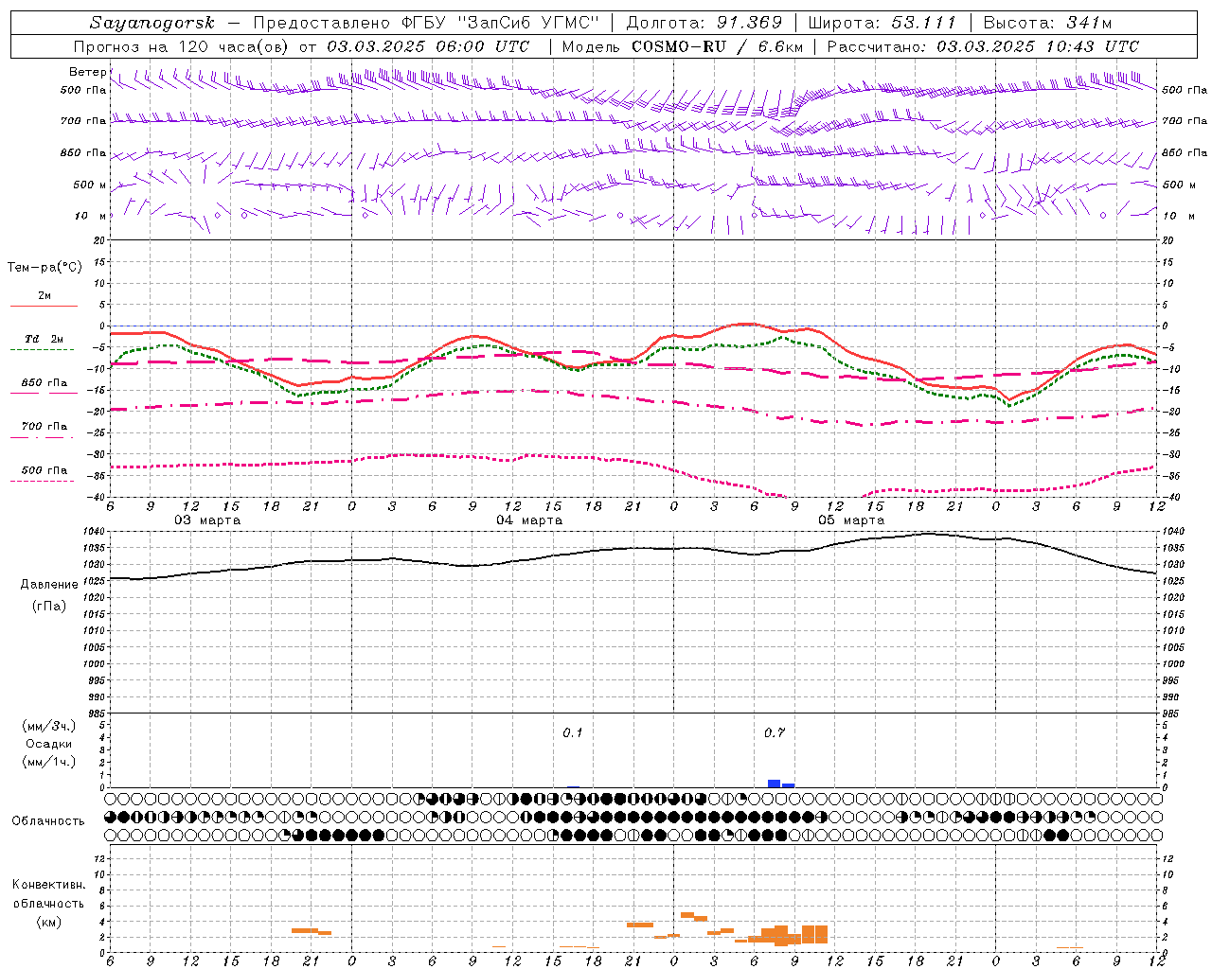
Task: Click the Конвективн. convective cloud label
Action: tap(49, 885)
